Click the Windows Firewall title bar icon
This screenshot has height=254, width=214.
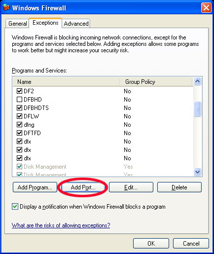pyautogui.click(x=6, y=7)
